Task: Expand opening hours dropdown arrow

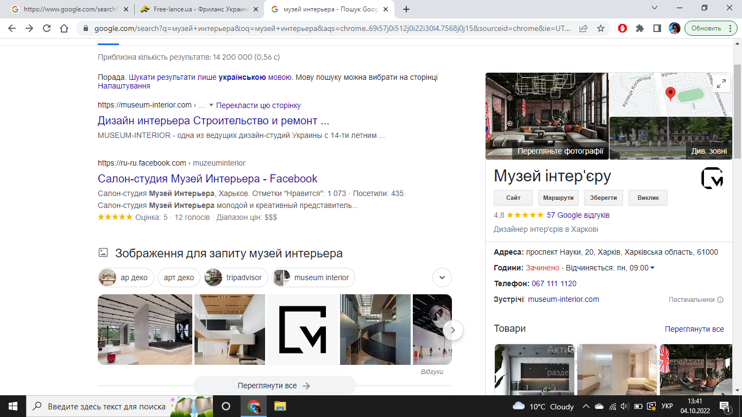Action: (652, 268)
